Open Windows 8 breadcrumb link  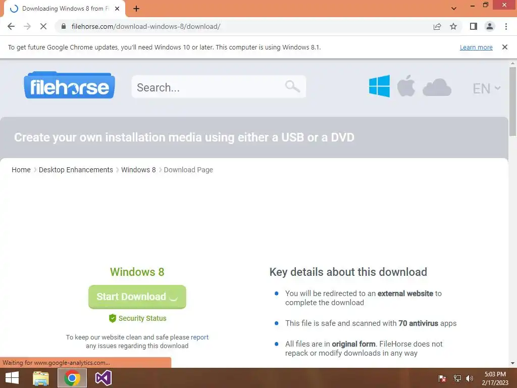click(138, 170)
